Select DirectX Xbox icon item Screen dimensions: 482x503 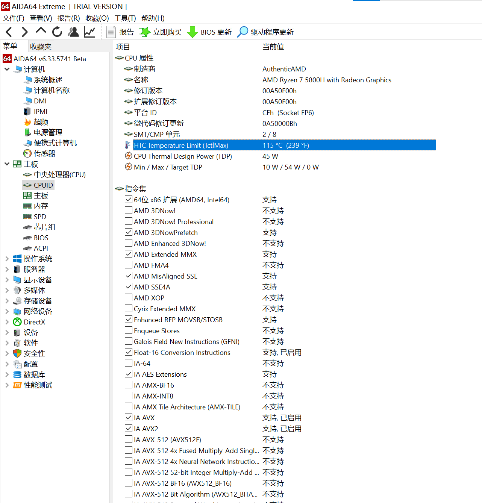29,322
